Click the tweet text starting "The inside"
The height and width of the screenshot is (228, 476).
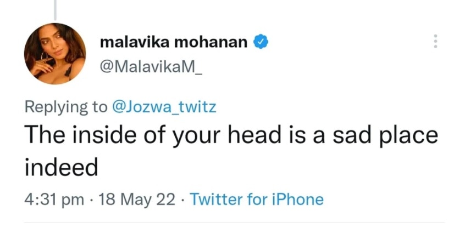(x=231, y=135)
